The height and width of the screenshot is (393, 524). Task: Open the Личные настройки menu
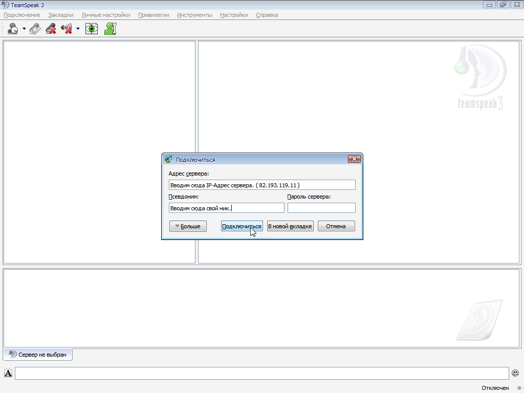tap(106, 15)
